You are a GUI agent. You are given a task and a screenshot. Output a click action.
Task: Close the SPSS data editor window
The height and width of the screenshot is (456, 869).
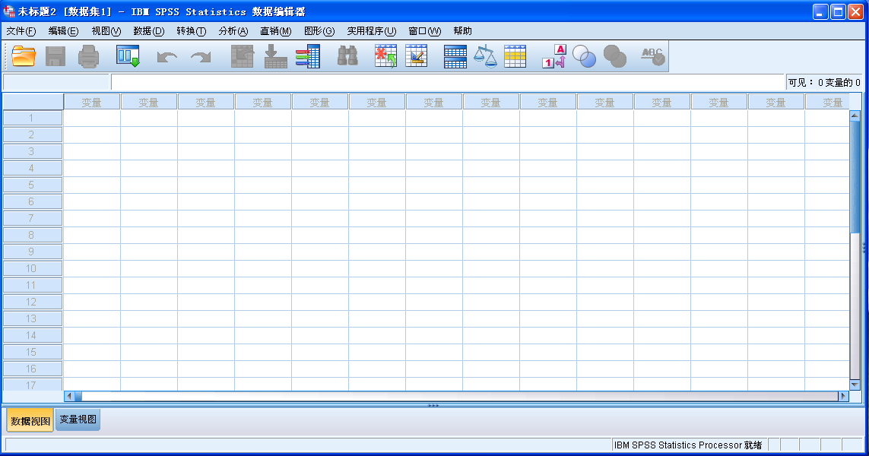click(856, 11)
